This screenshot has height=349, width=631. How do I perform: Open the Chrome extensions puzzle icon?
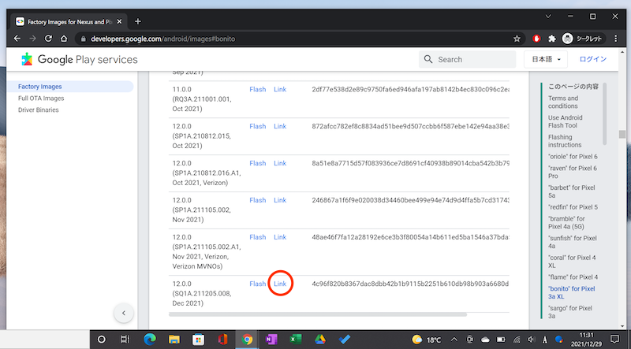pos(554,38)
